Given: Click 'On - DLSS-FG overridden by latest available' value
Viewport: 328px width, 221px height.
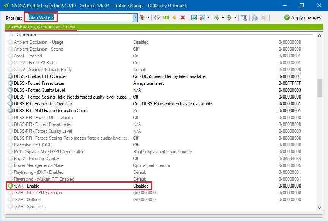Looking at the screenshot, I should click(173, 104).
